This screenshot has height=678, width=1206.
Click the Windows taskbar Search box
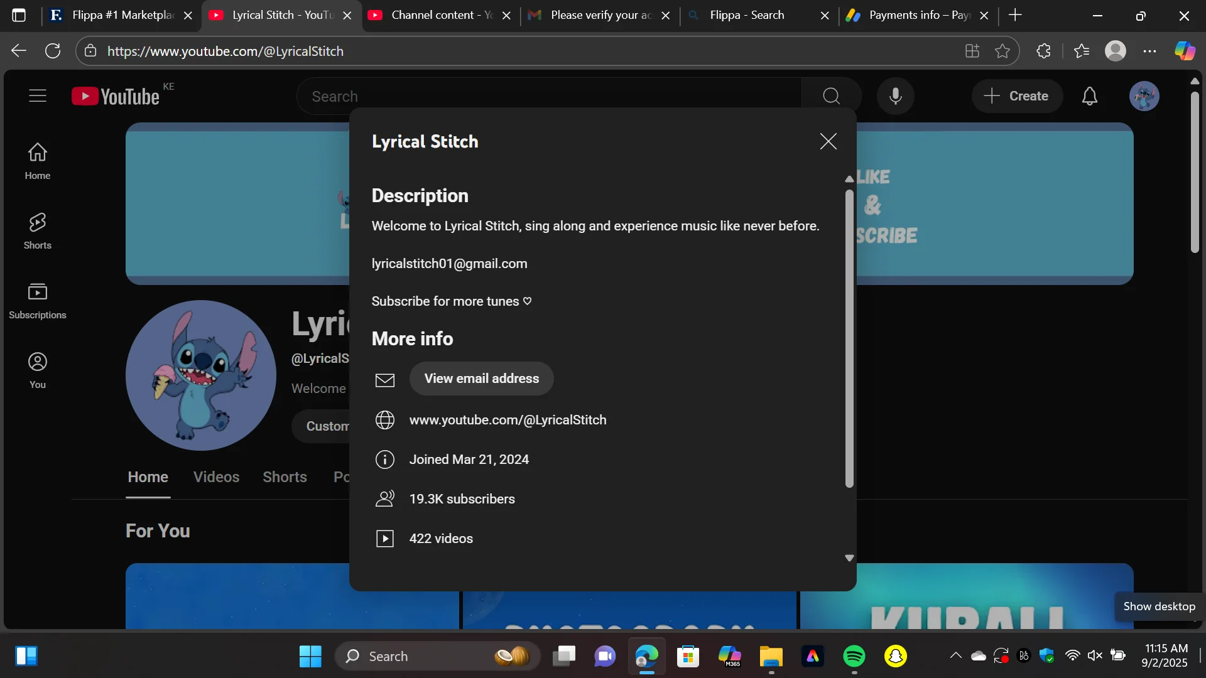coord(437,656)
